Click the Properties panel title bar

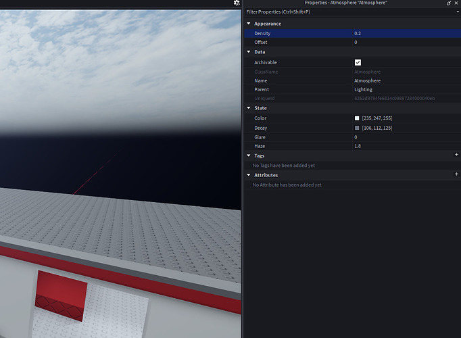click(x=345, y=3)
